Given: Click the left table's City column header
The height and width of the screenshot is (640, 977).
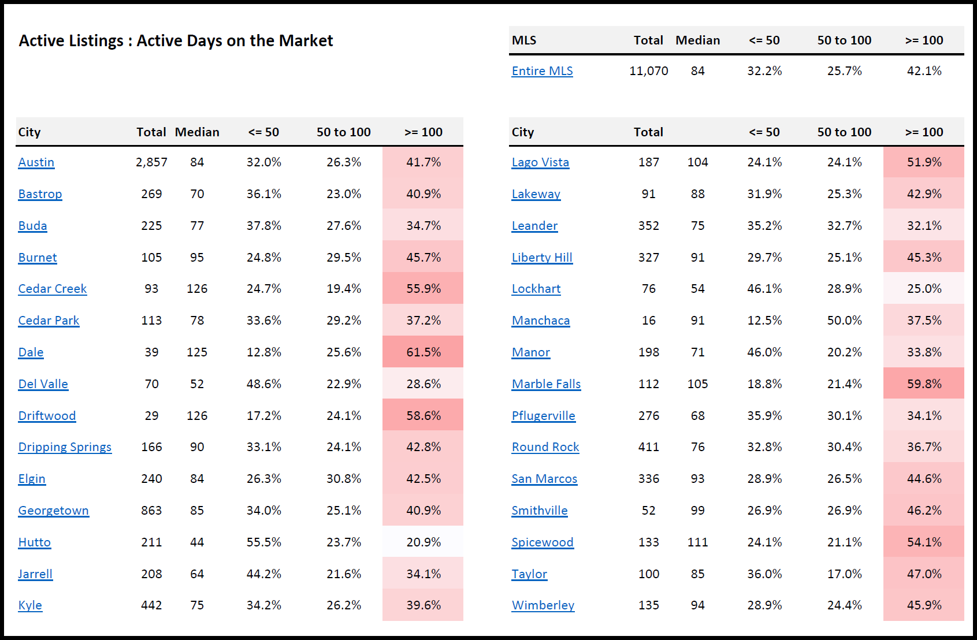Looking at the screenshot, I should coord(29,132).
